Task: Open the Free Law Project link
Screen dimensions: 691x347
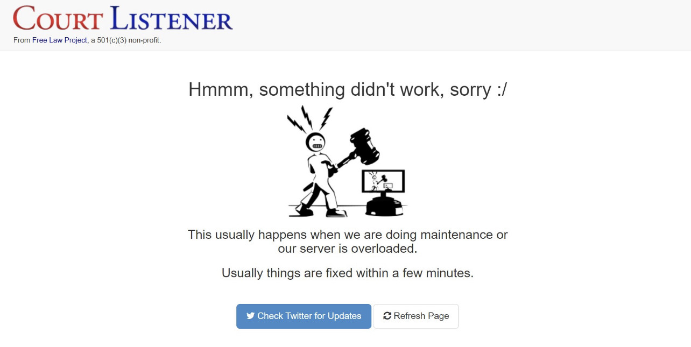Action: pyautogui.click(x=59, y=40)
